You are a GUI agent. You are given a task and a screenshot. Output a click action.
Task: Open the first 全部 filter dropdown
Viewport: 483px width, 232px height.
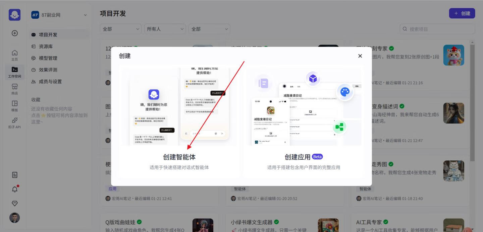[x=120, y=29]
